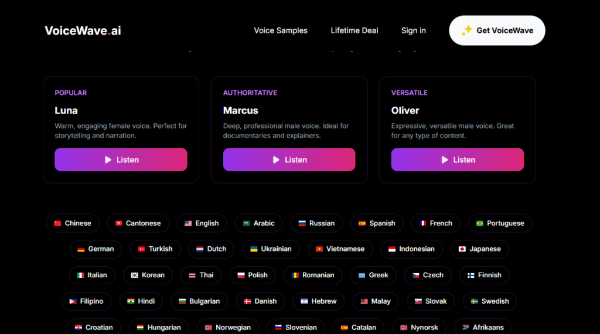Click the Get VoiceWave button

[497, 30]
